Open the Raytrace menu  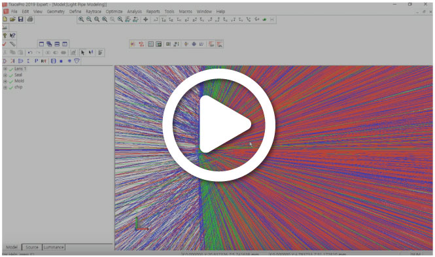coord(93,11)
